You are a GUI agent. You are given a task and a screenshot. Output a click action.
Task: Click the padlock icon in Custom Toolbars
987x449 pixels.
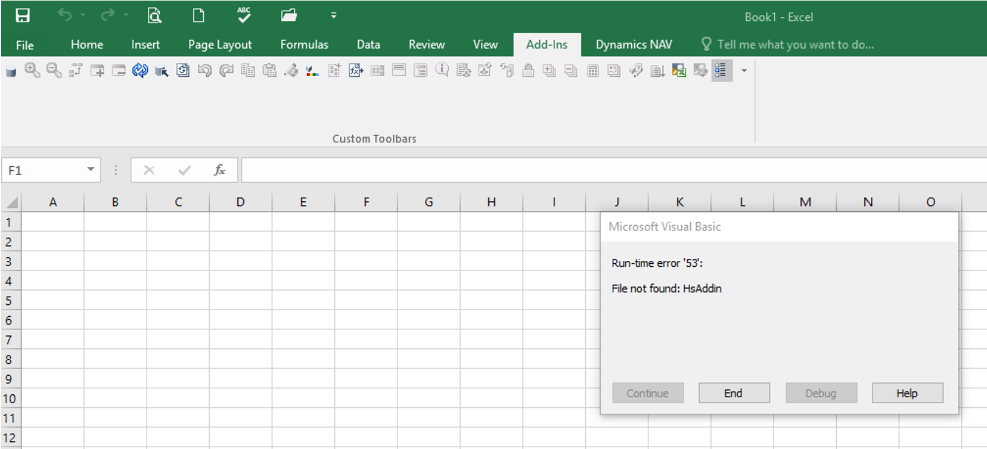(527, 71)
